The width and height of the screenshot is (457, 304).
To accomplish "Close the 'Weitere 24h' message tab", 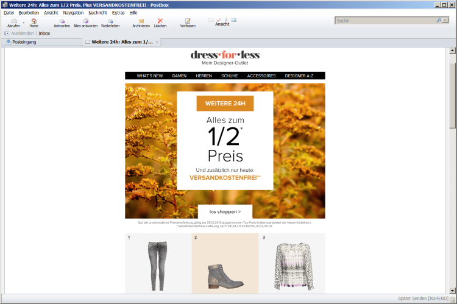I will point(157,42).
